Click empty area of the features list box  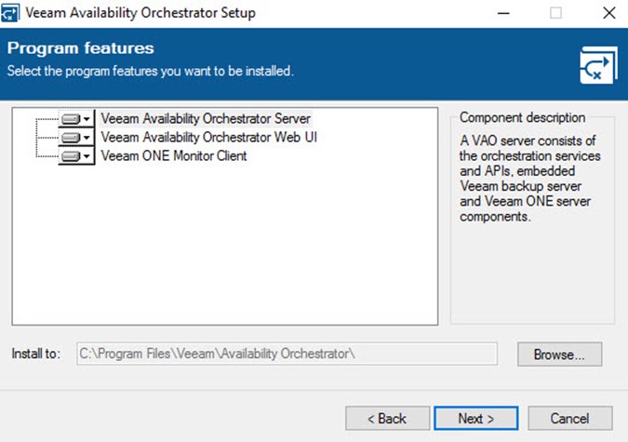pos(225,245)
